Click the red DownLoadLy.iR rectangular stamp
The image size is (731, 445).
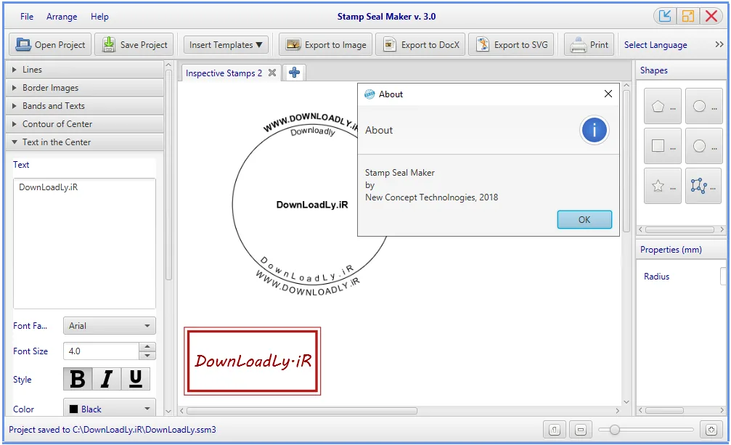tap(252, 361)
